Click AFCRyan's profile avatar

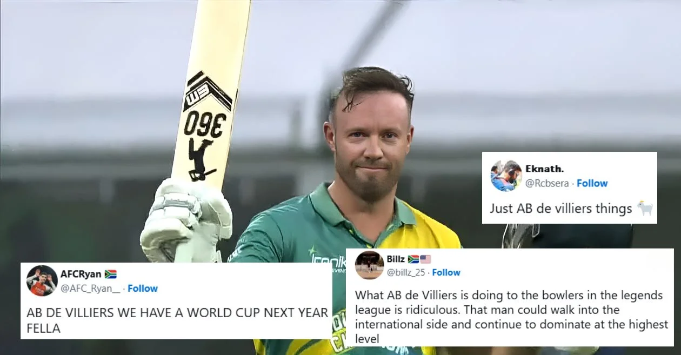[x=42, y=281]
